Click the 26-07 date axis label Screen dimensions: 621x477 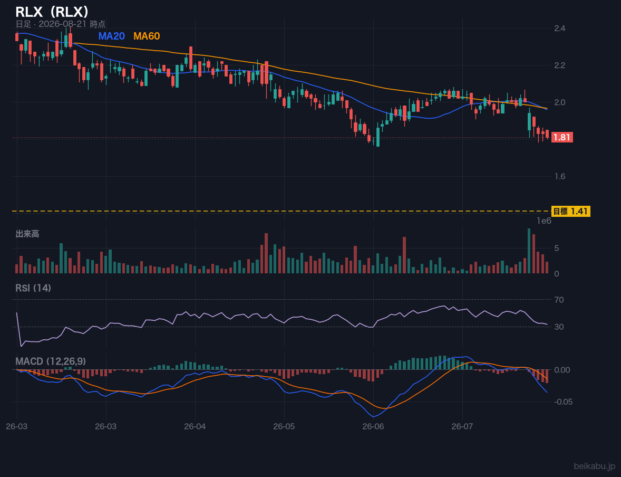click(x=462, y=427)
